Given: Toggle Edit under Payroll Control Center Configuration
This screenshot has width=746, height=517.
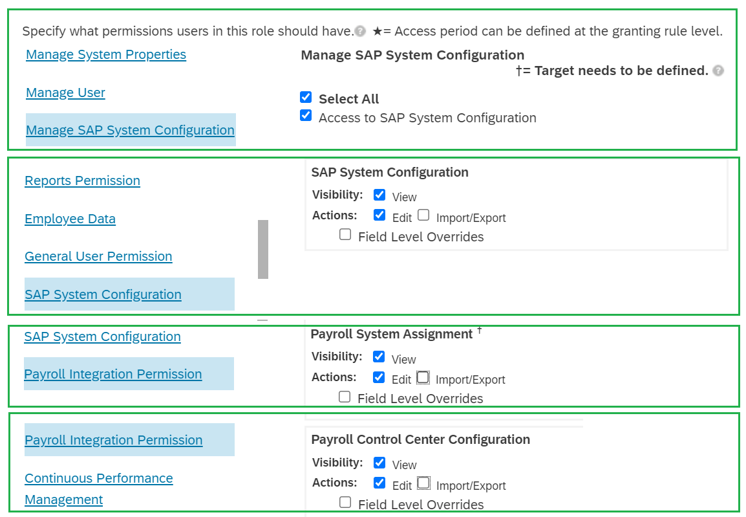Looking at the screenshot, I should pyautogui.click(x=379, y=483).
